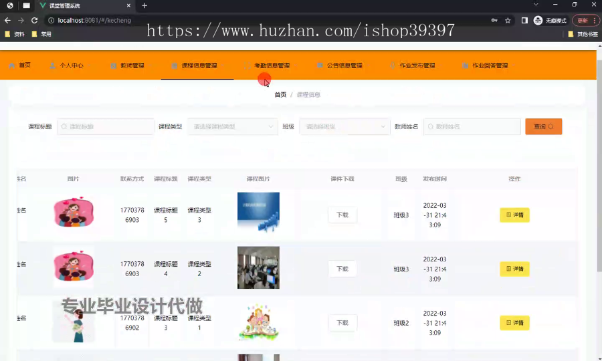Image resolution: width=602 pixels, height=361 pixels.
Task: Open the 课程信息管理 menu
Action: [197, 66]
